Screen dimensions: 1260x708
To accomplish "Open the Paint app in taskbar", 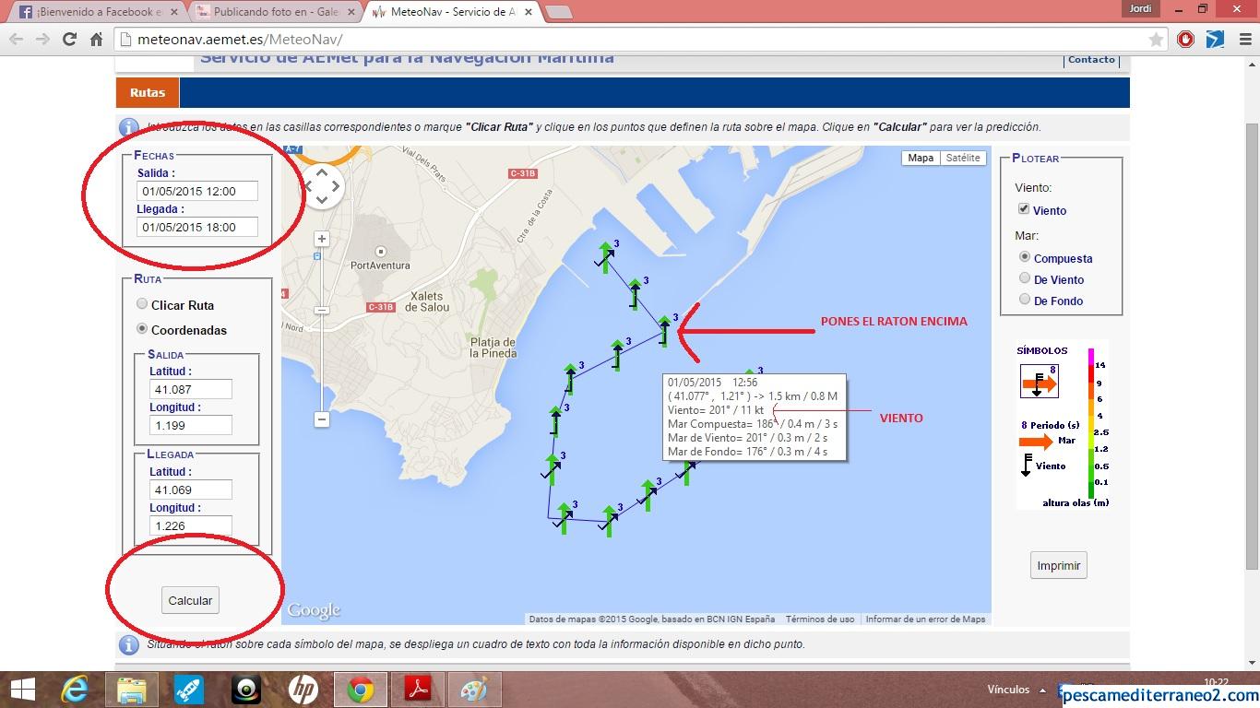I will [x=474, y=689].
